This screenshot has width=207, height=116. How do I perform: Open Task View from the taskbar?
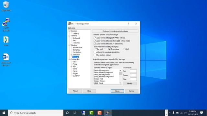(x=75, y=113)
